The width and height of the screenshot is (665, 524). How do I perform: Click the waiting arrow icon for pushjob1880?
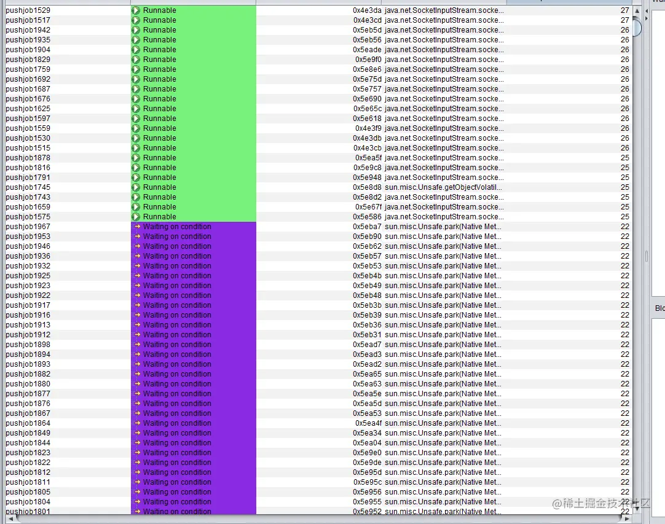click(x=137, y=384)
